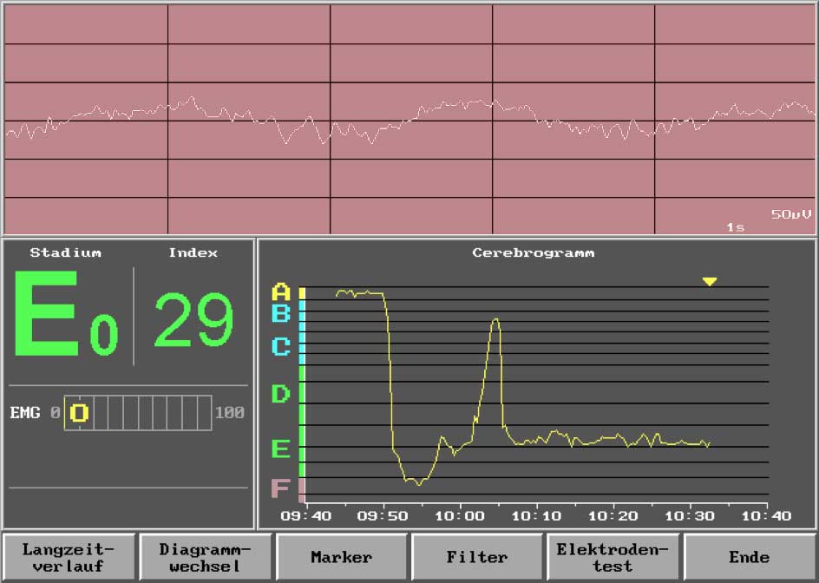Click the yellow triangle time marker

[710, 281]
